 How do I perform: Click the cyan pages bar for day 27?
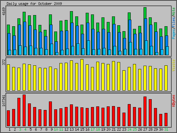tap(146, 48)
